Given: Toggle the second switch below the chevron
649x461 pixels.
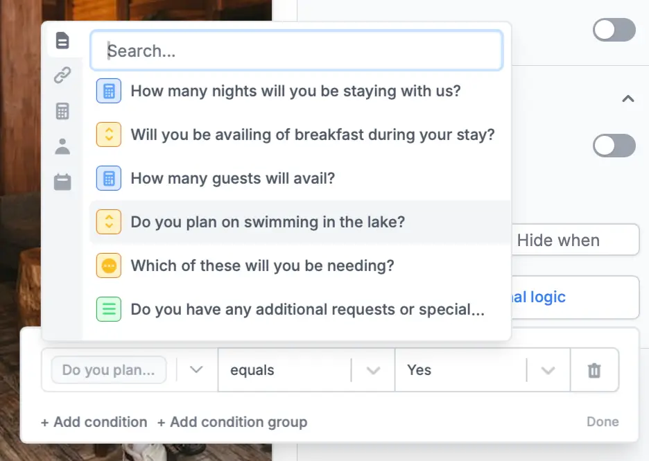Looking at the screenshot, I should (x=614, y=146).
